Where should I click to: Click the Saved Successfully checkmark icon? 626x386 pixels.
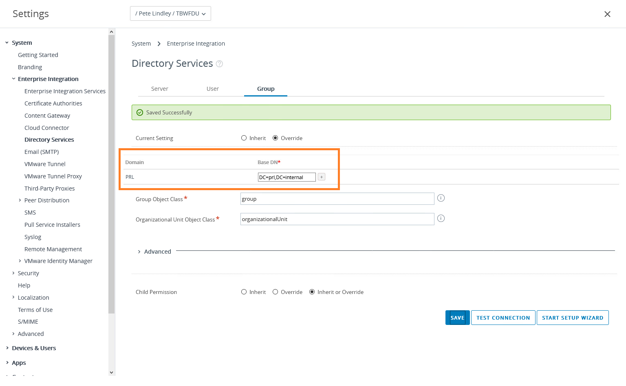(140, 113)
